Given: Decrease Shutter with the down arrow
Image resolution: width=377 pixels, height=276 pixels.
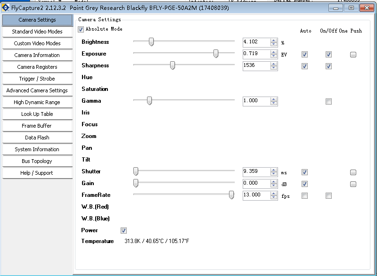Looking at the screenshot, I should click(274, 174).
